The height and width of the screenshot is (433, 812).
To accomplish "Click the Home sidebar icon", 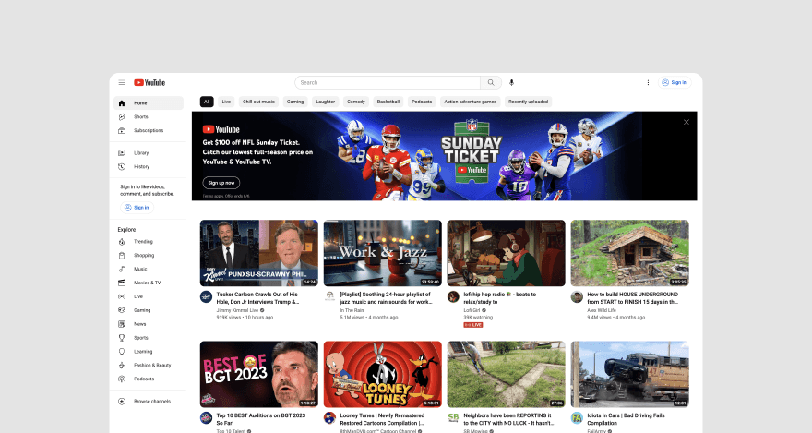I will click(x=122, y=103).
